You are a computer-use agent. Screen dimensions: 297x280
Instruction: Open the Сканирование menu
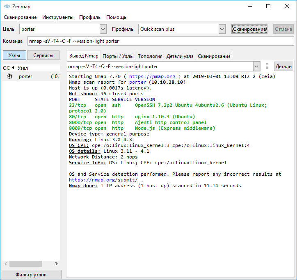pyautogui.click(x=20, y=17)
